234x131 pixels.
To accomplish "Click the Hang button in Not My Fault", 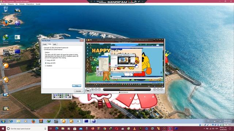I will 76,86.
